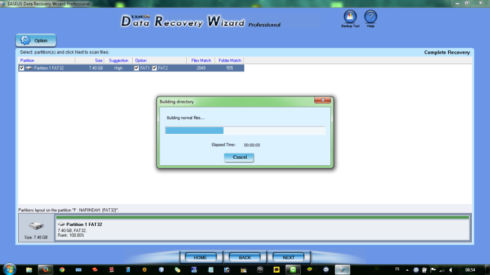The width and height of the screenshot is (490, 275).
Task: Click the disk drive icon sized 7.40 GB
Action: click(36, 226)
